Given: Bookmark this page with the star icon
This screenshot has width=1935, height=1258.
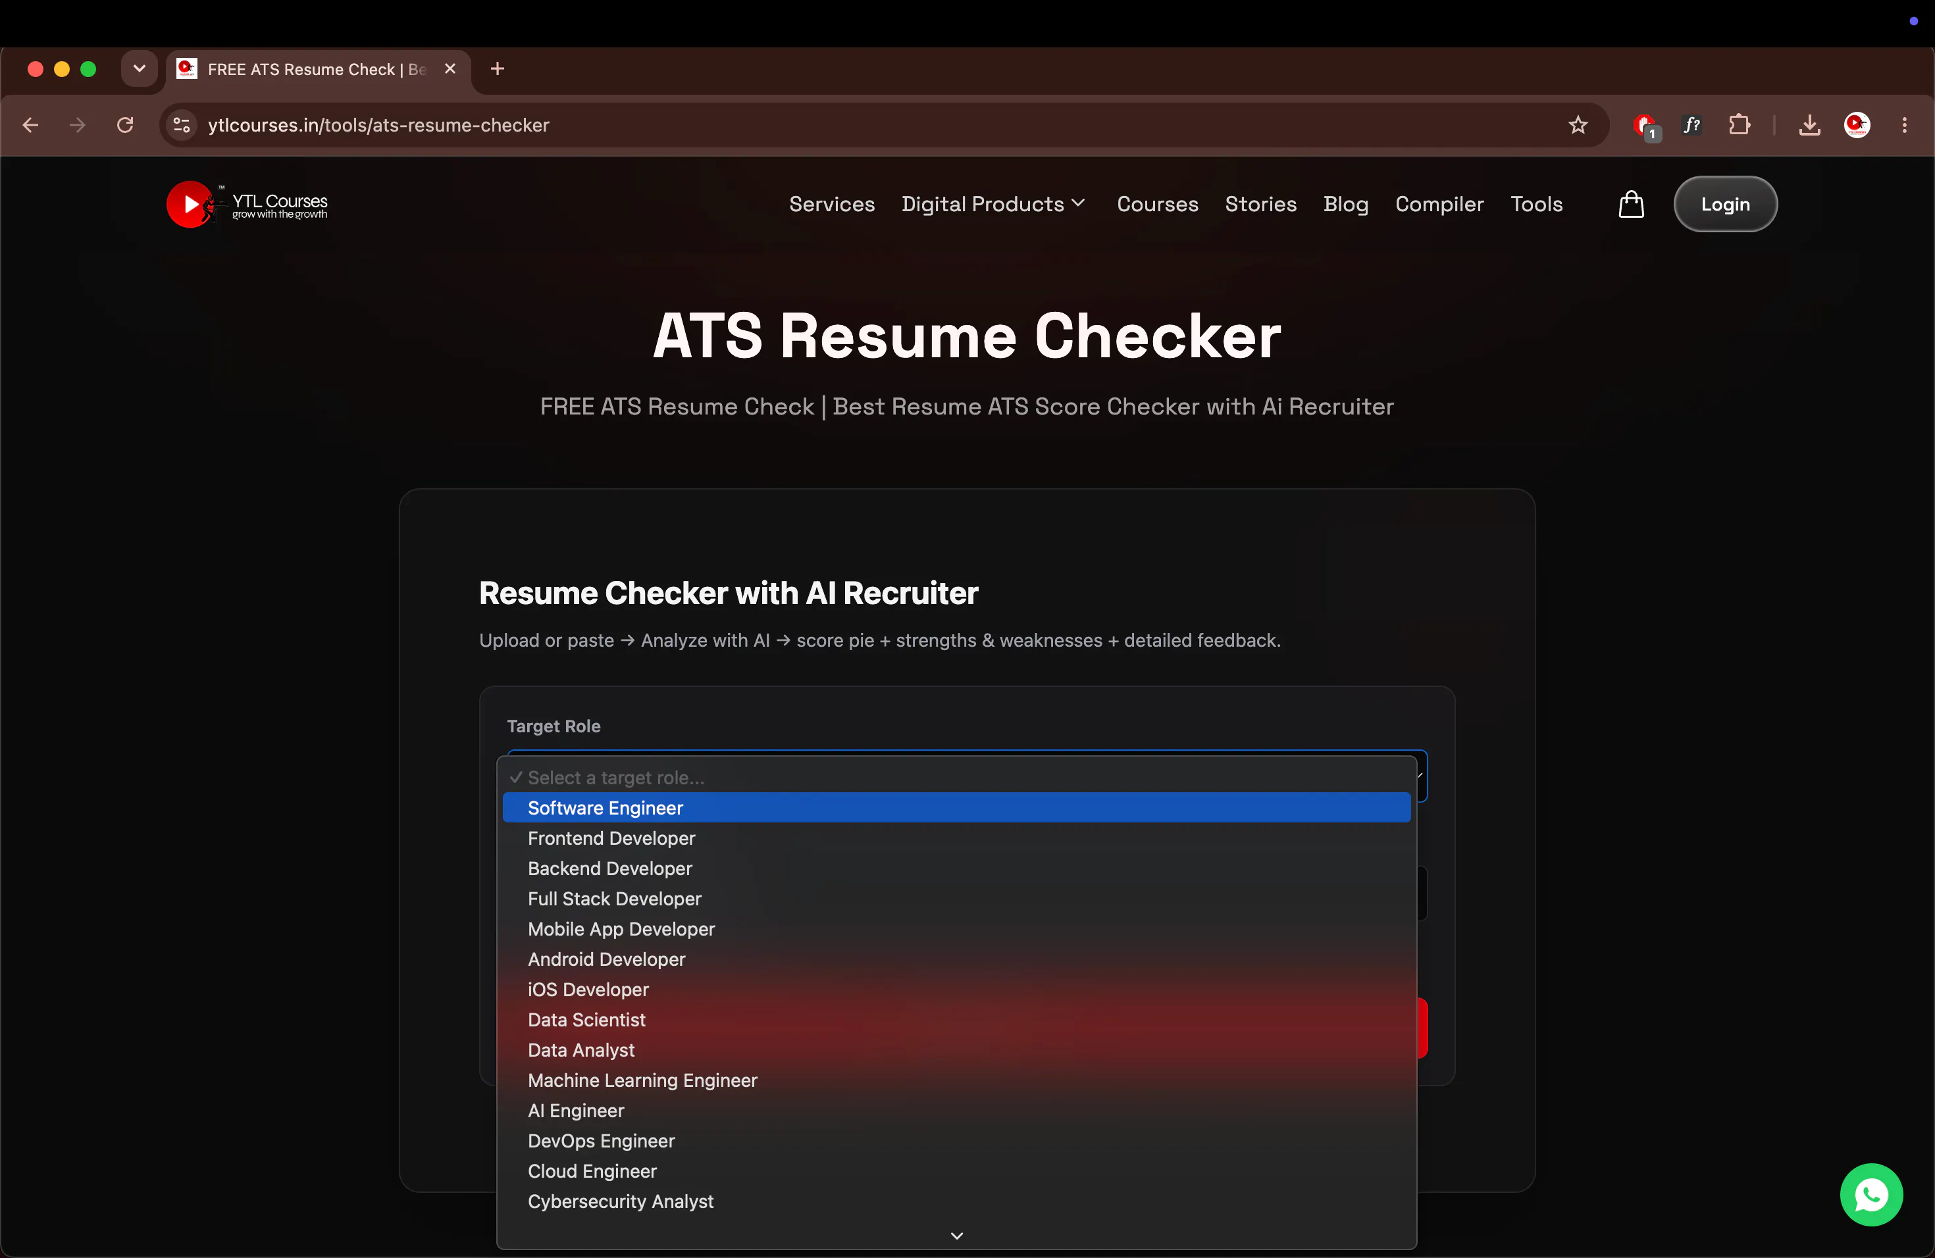Looking at the screenshot, I should pyautogui.click(x=1578, y=125).
